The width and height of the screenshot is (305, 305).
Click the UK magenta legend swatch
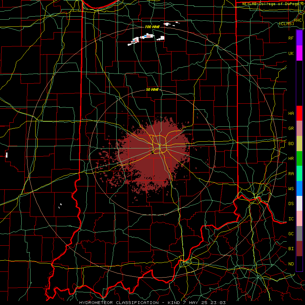[x=299, y=53]
